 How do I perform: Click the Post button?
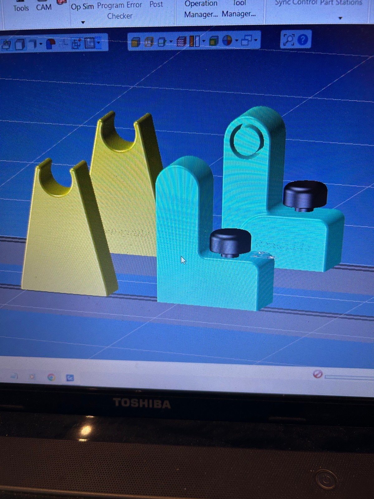pos(156,4)
